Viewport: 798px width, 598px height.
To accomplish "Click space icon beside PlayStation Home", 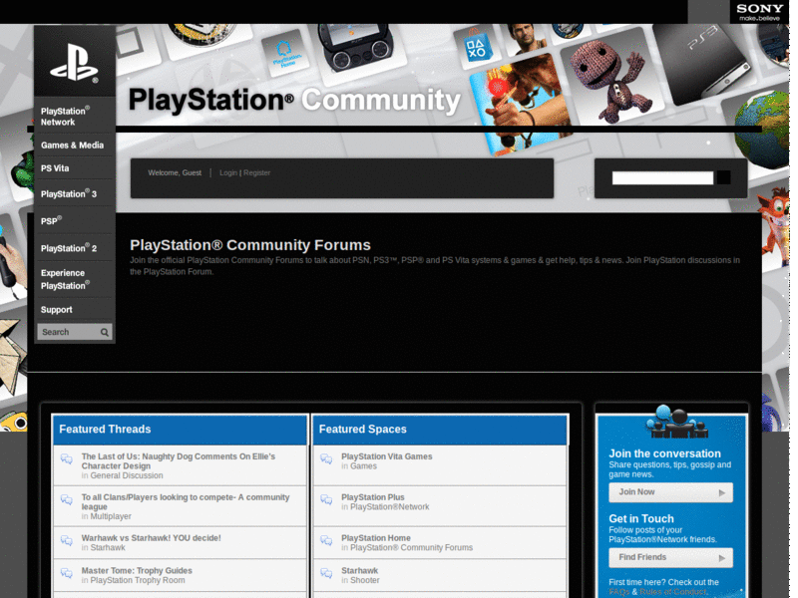I will point(326,540).
